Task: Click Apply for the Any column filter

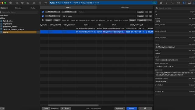Action: (x=140, y=12)
